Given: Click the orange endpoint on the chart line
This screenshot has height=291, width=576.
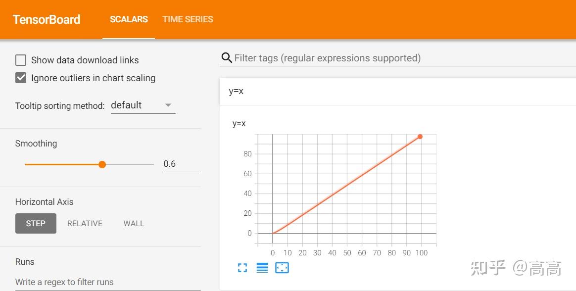Looking at the screenshot, I should click(x=420, y=137).
